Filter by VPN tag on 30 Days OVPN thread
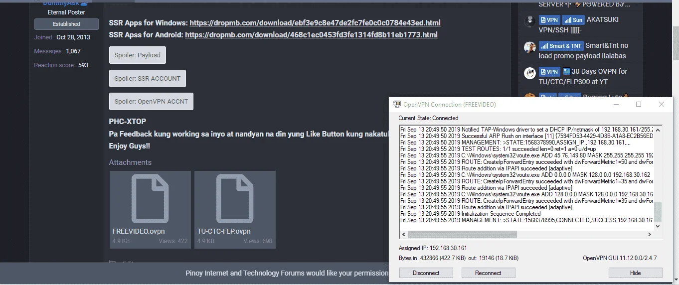679x285 pixels. click(549, 72)
